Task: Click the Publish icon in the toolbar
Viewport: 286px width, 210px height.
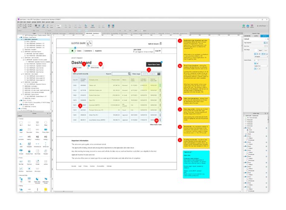Action: 252,26
